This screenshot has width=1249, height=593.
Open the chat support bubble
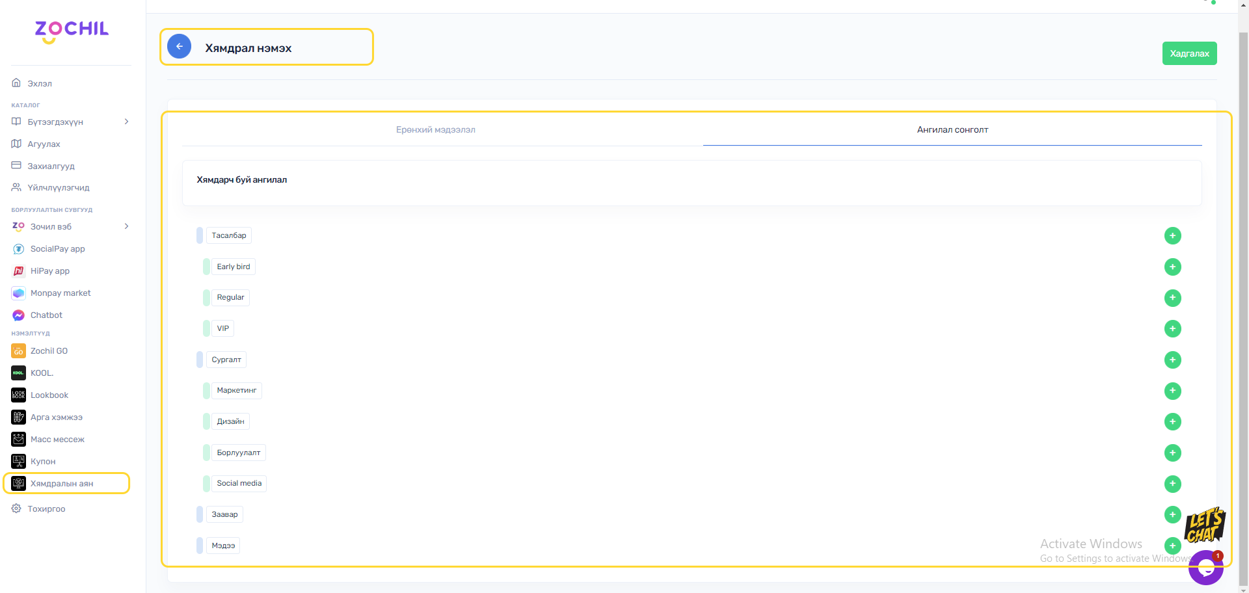[x=1205, y=568]
